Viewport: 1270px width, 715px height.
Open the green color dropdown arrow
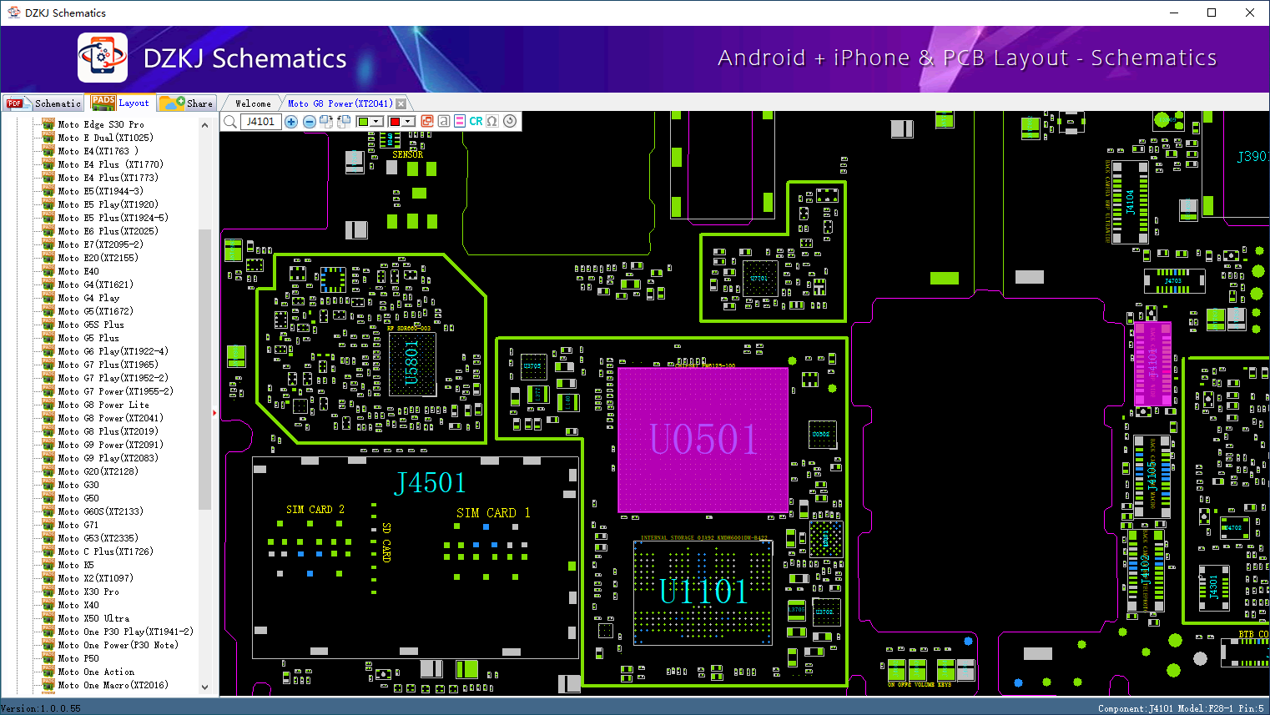[376, 122]
